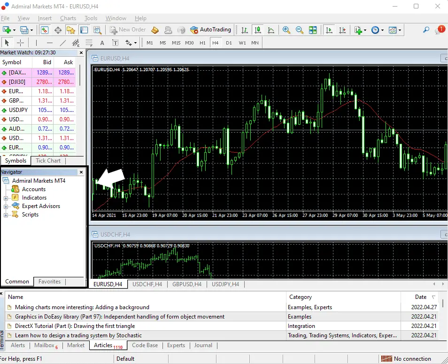The width and height of the screenshot is (448, 364).
Task: Switch to GBPUSD,H4 chart tab
Action: point(187,284)
